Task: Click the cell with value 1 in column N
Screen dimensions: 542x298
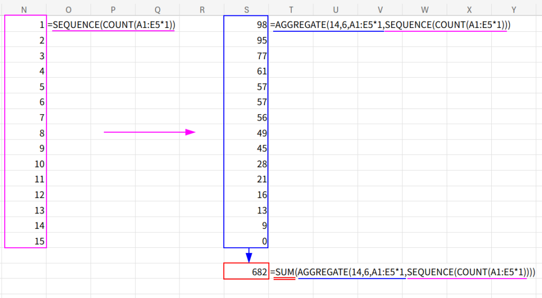Action: click(25, 25)
